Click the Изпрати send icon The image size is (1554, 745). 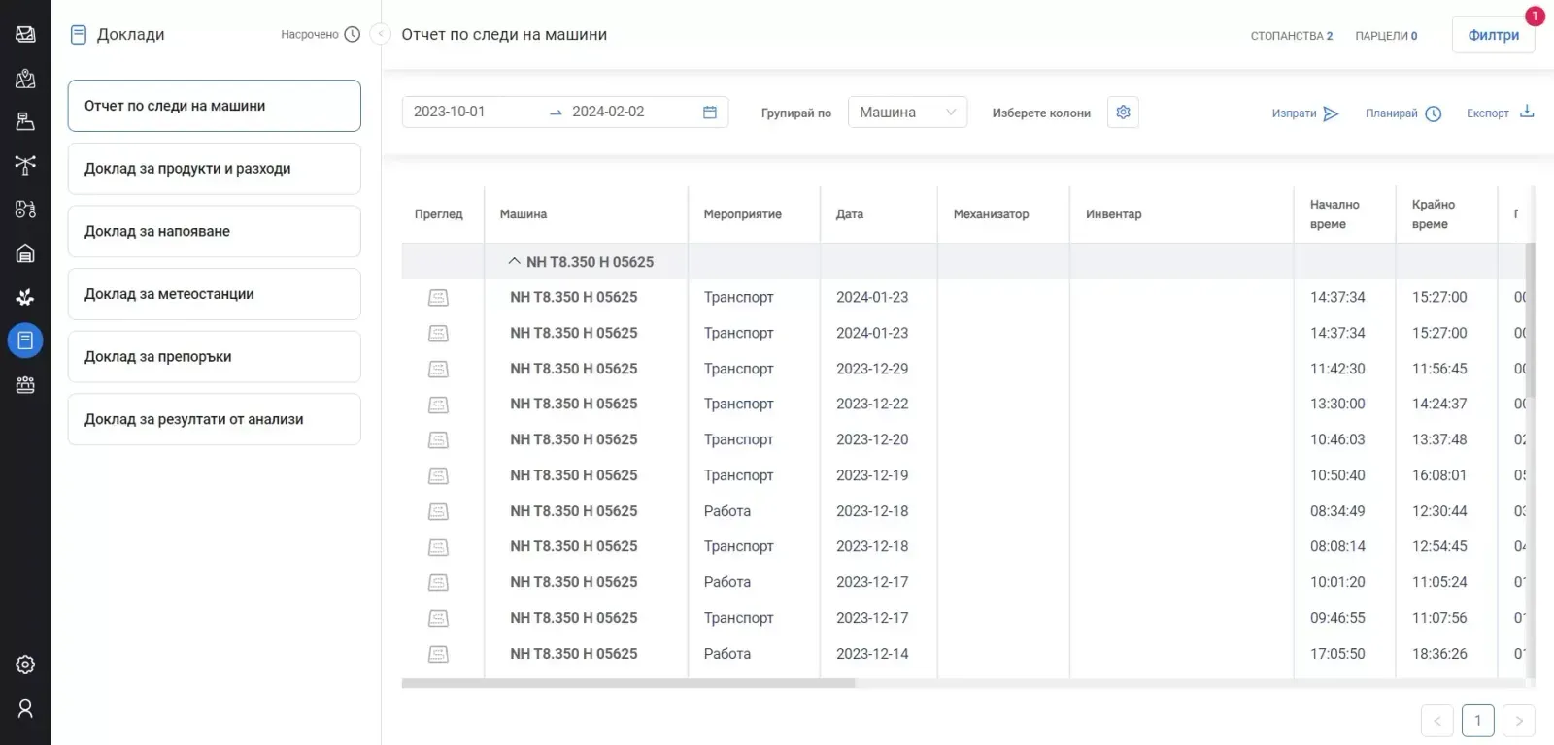pos(1331,113)
